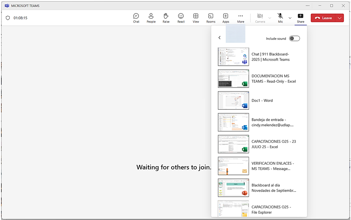Show the People participants list

click(151, 18)
